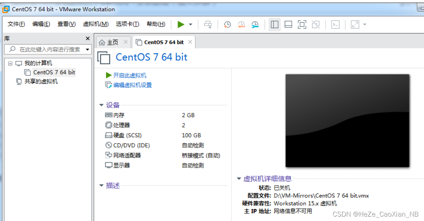Click the 网络适配器 network adapter icon
424x221 pixels.
coord(109,155)
